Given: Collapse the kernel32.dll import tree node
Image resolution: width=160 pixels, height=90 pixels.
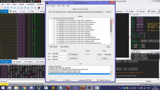Looking at the screenshot, I should [x=50, y=19].
